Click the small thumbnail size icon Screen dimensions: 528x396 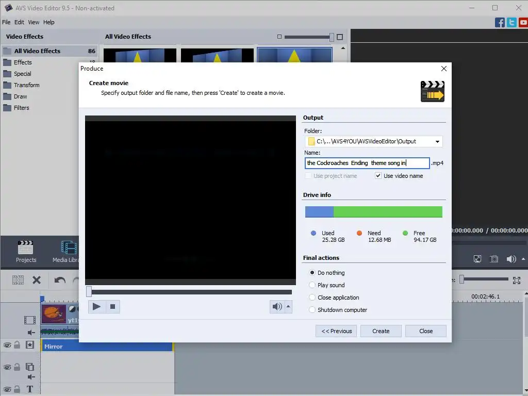[x=279, y=37]
